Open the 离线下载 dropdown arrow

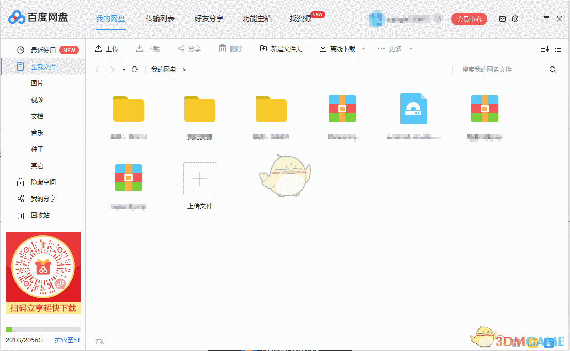[x=363, y=48]
